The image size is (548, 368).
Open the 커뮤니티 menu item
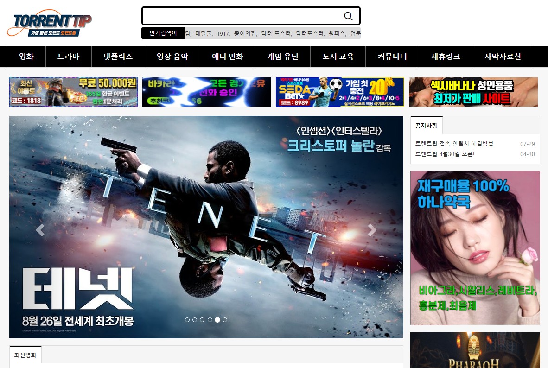(x=392, y=57)
